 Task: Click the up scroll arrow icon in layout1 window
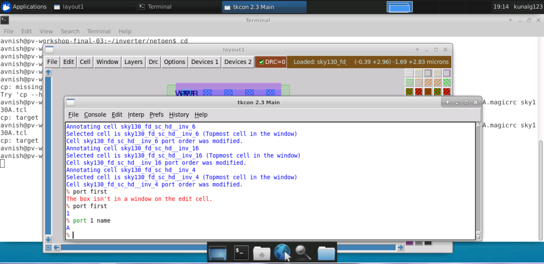coord(48,72)
